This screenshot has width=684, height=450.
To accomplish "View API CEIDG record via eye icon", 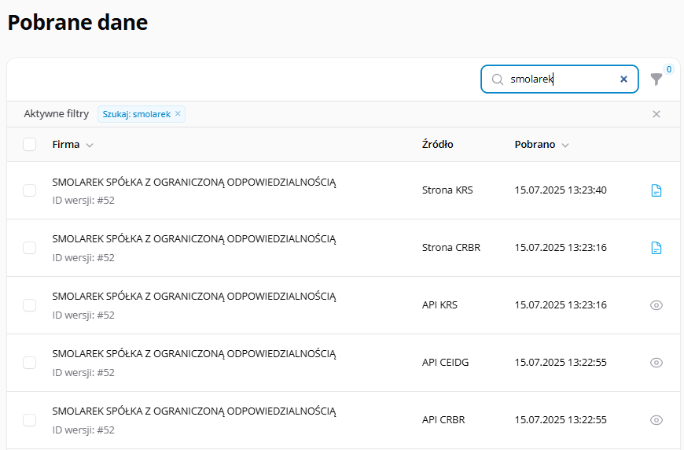I will (x=656, y=363).
